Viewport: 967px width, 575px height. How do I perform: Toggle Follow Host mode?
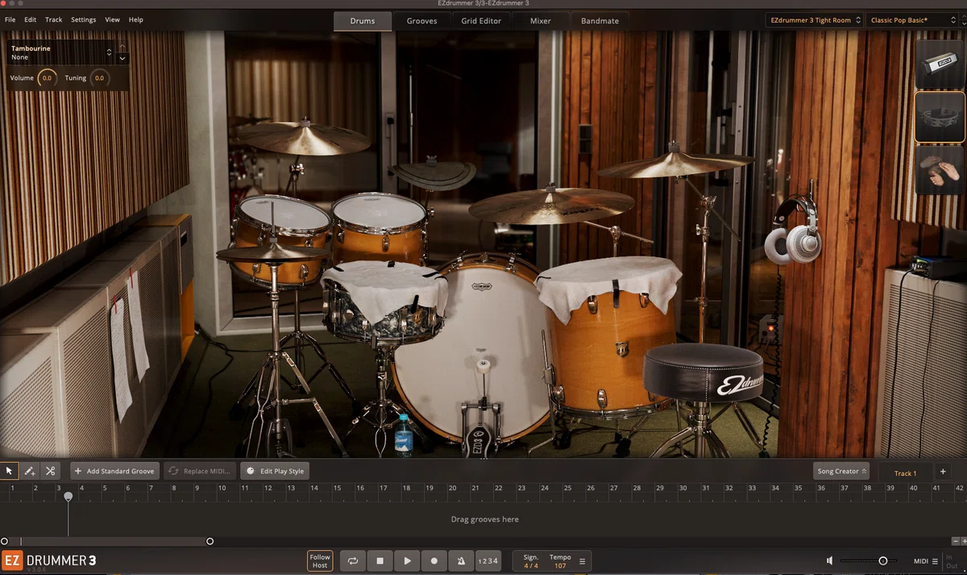tap(320, 560)
